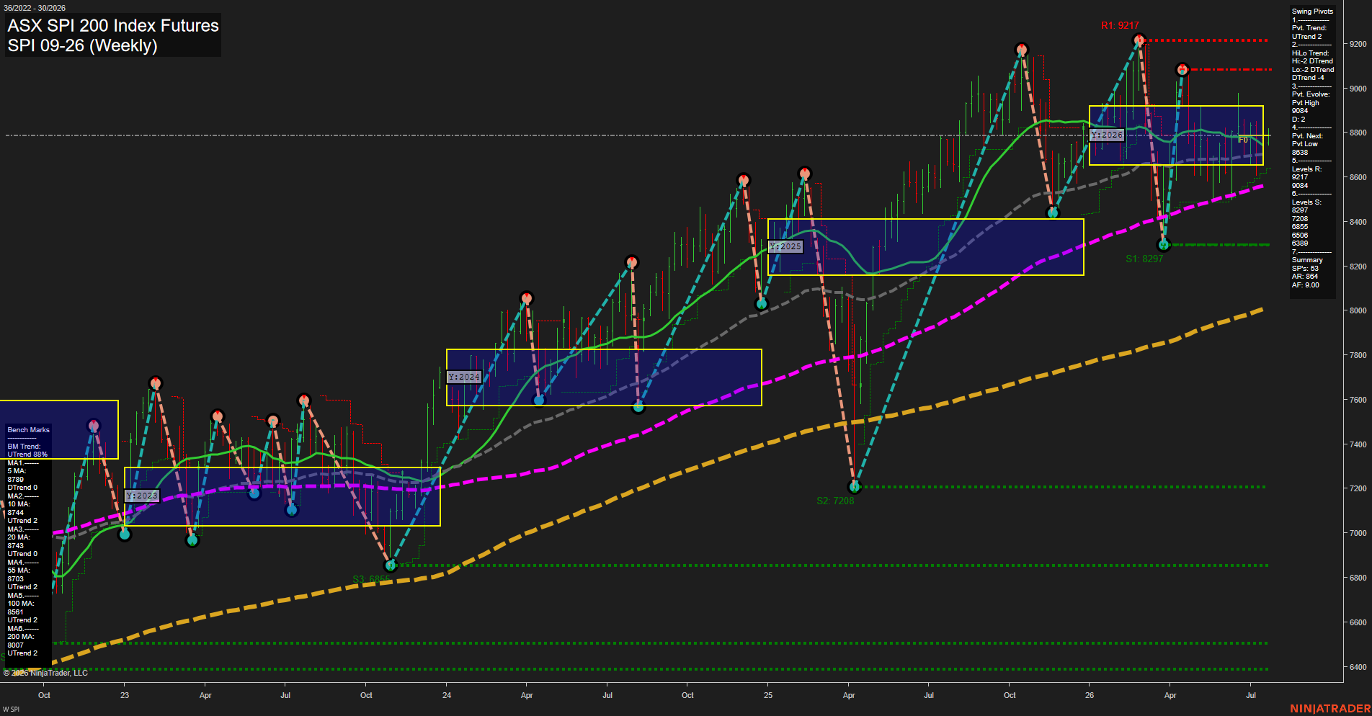The image size is (1372, 716).
Task: Click the HiLo Trend entry in Swing Pivots
Action: click(1312, 66)
